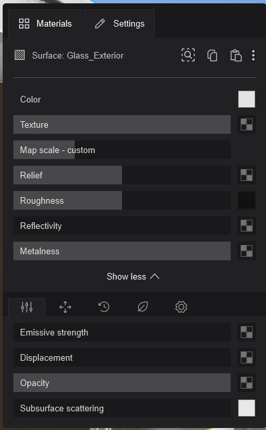Select the sliders adjustments tab icon
Viewport: 266px width, 430px height.
pos(27,307)
